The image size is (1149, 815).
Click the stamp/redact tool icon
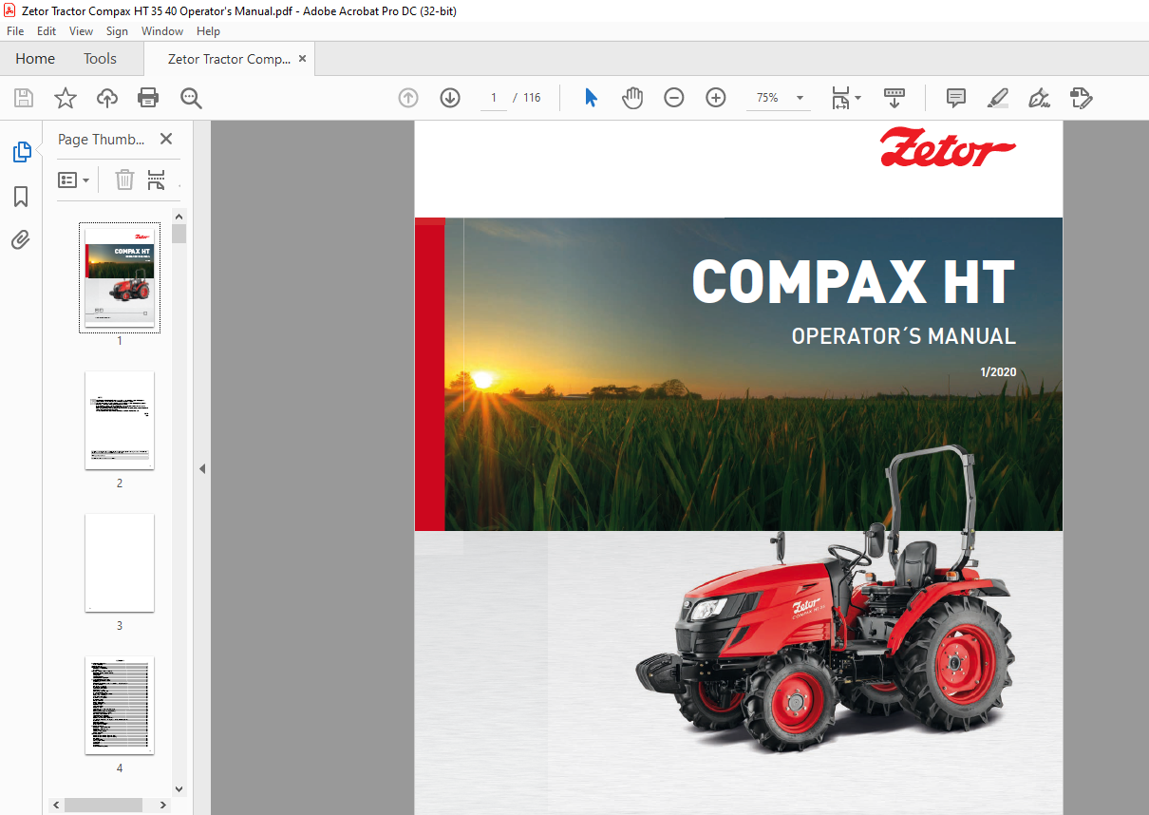[x=1081, y=98]
